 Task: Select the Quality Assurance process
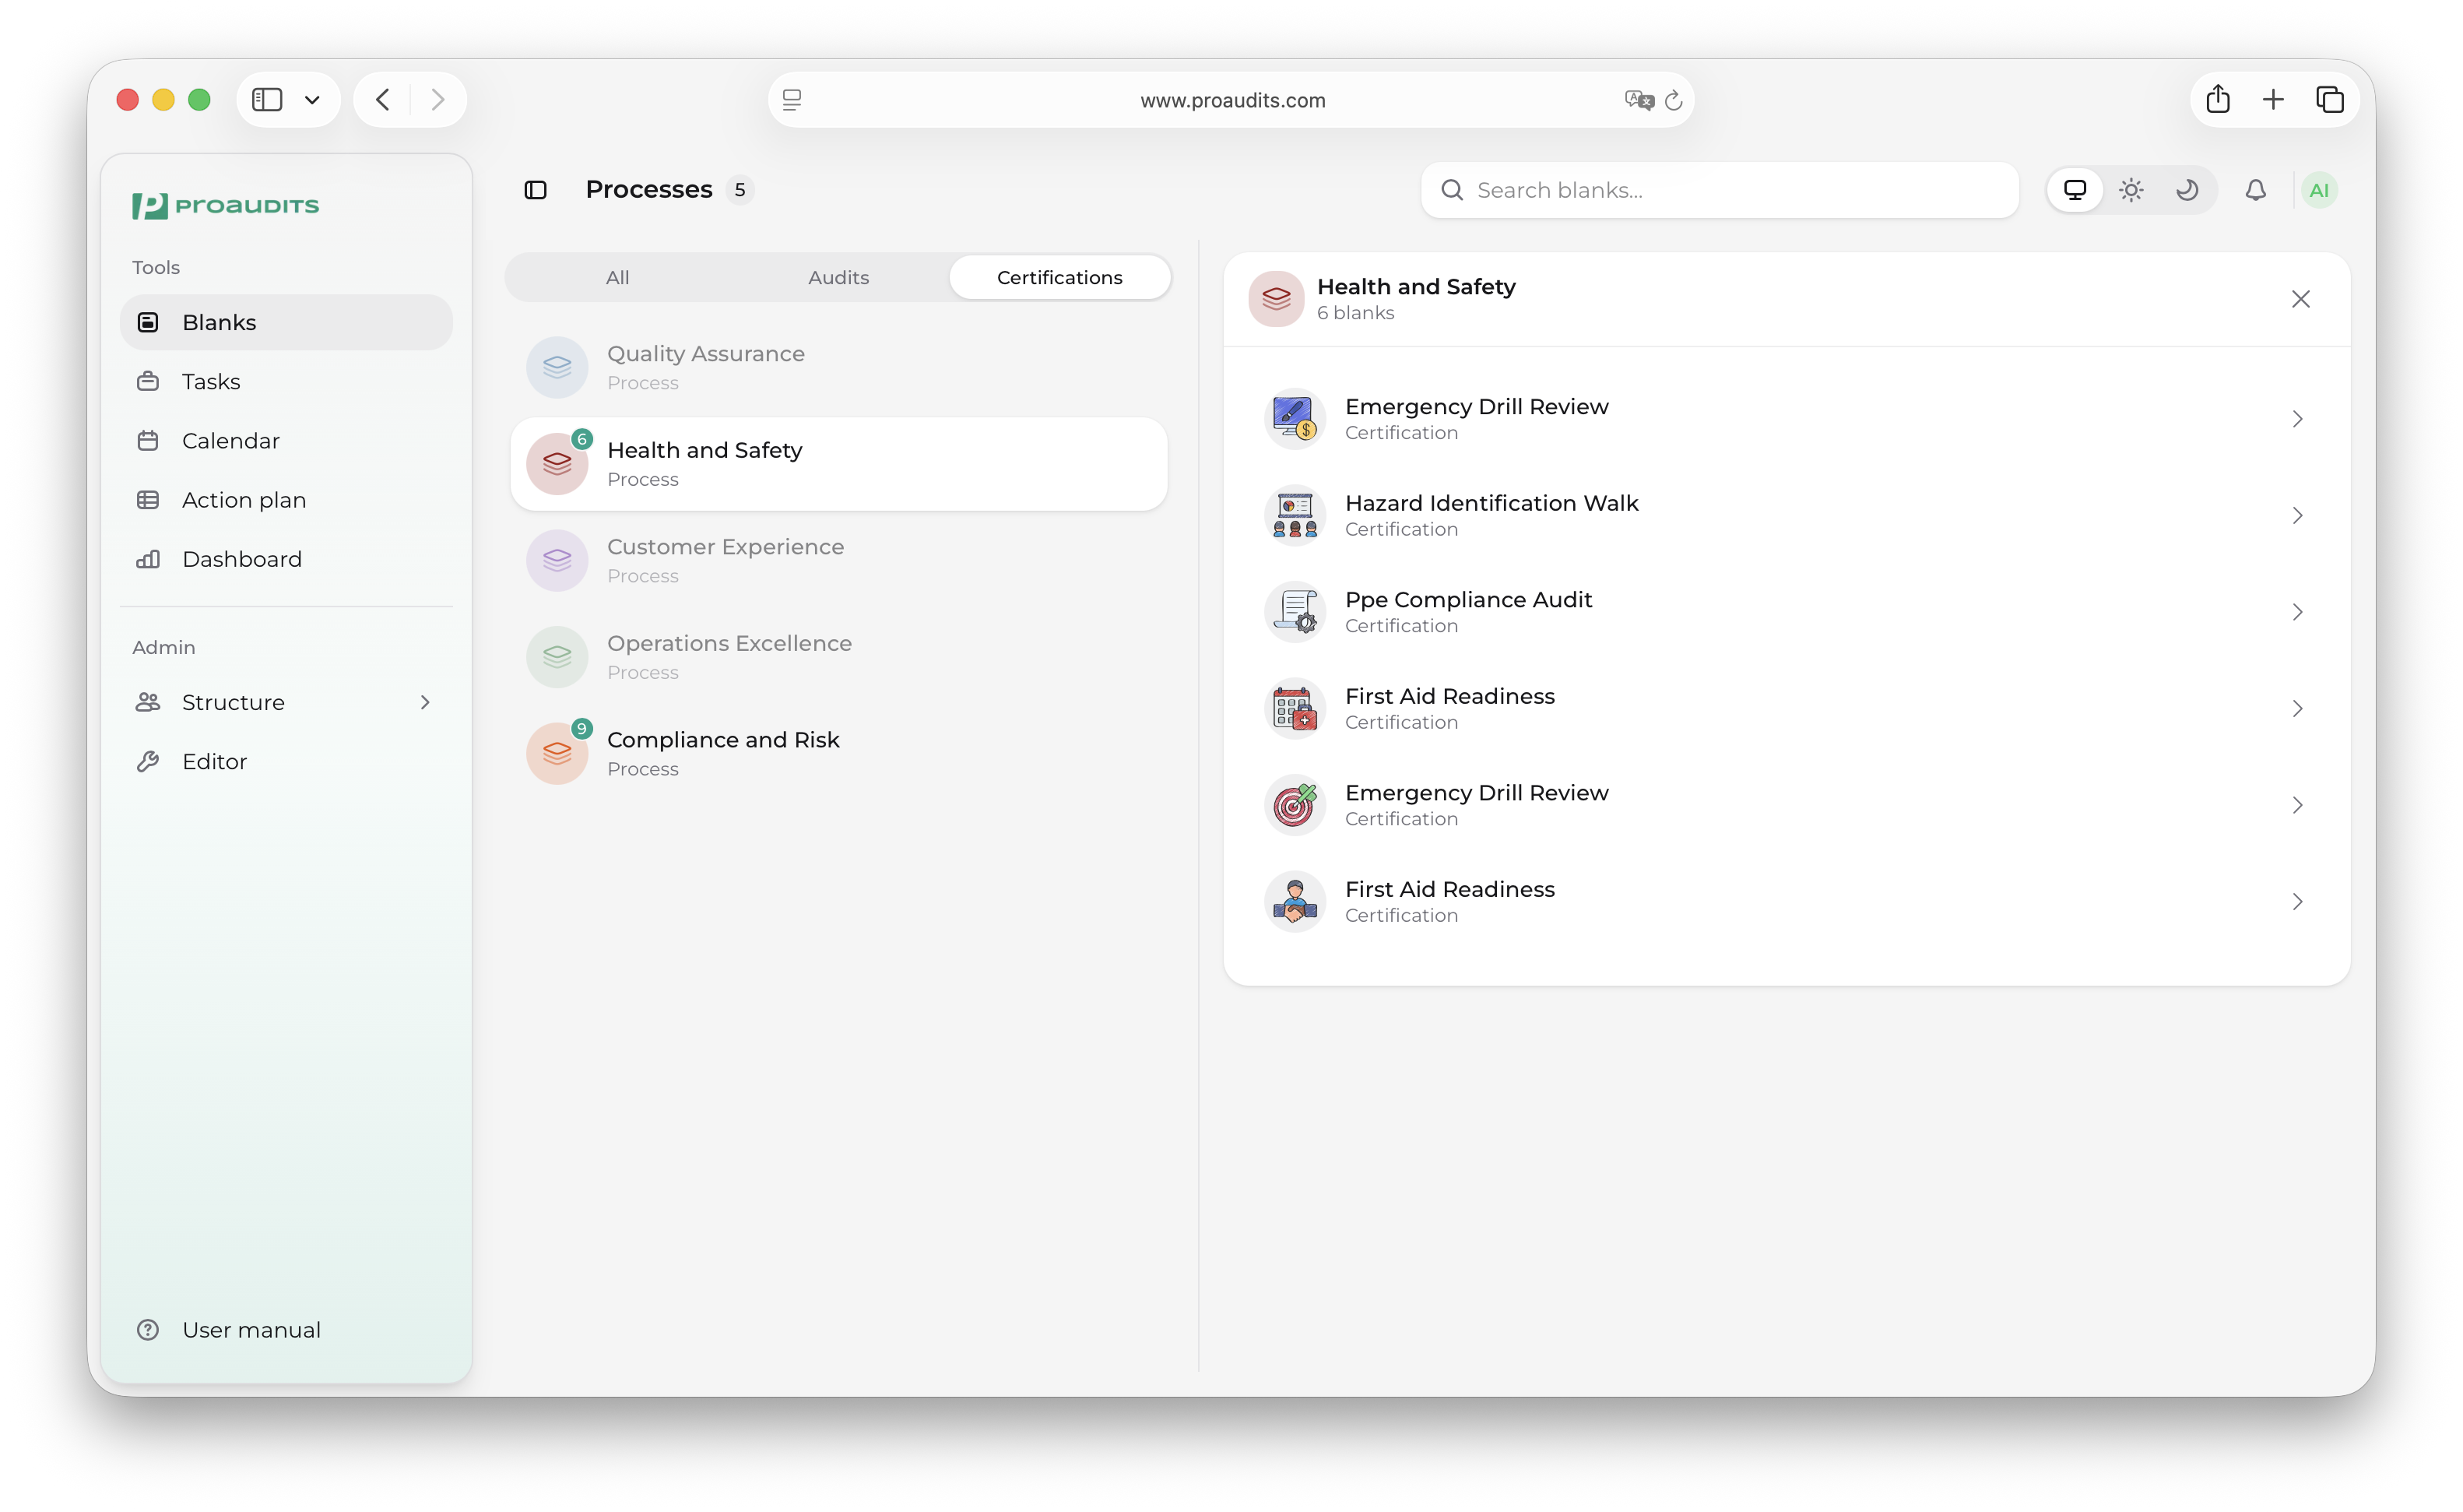(x=838, y=367)
